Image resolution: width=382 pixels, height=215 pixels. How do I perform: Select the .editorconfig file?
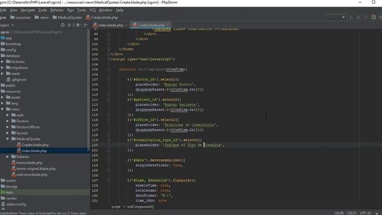[13, 204]
